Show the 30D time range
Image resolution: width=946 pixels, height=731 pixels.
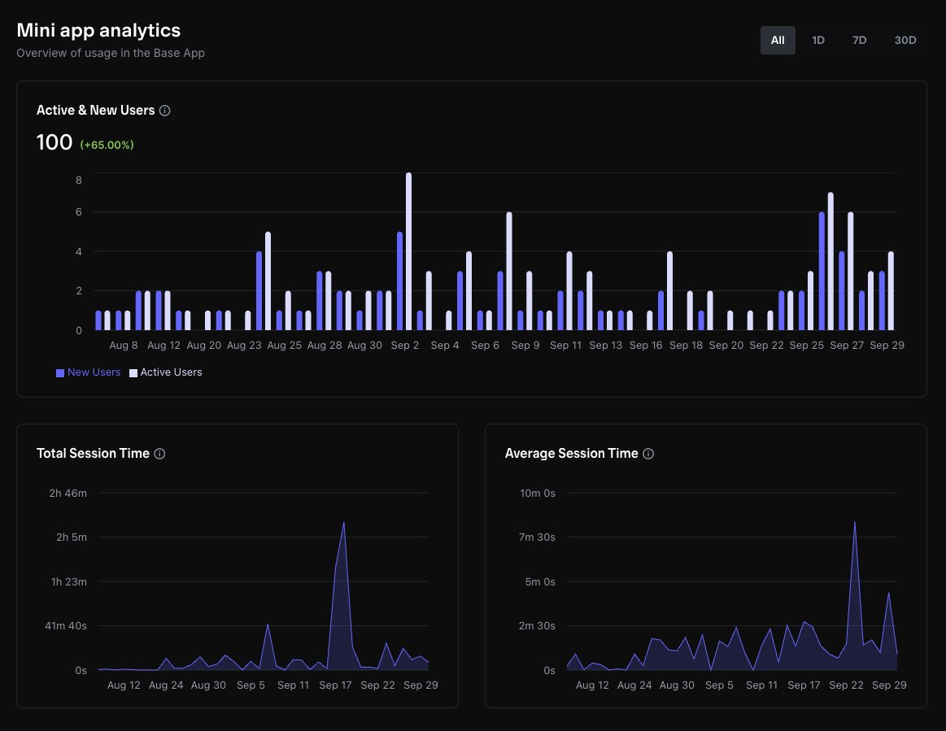(x=905, y=40)
